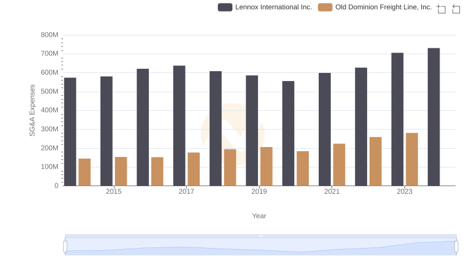467x269 pixels.
Task: Click the 800M y-axis label
Action: pos(50,35)
